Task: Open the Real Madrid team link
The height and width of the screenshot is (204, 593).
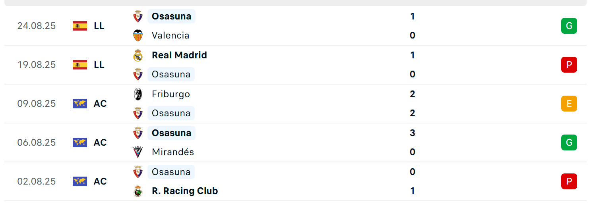Action: point(179,55)
